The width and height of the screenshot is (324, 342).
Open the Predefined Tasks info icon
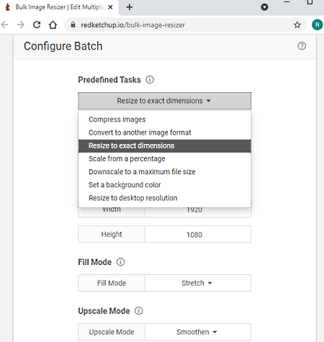[x=150, y=79]
